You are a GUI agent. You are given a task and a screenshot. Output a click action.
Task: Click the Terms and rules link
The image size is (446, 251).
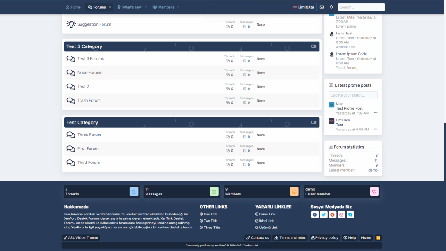pos(290,237)
